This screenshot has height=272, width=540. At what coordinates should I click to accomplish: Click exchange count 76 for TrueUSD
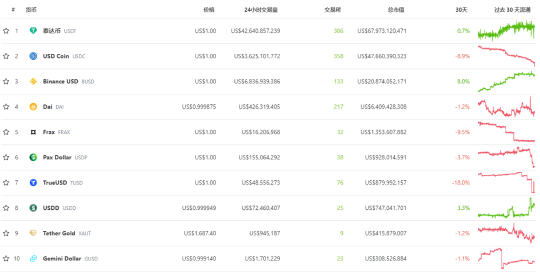(340, 183)
